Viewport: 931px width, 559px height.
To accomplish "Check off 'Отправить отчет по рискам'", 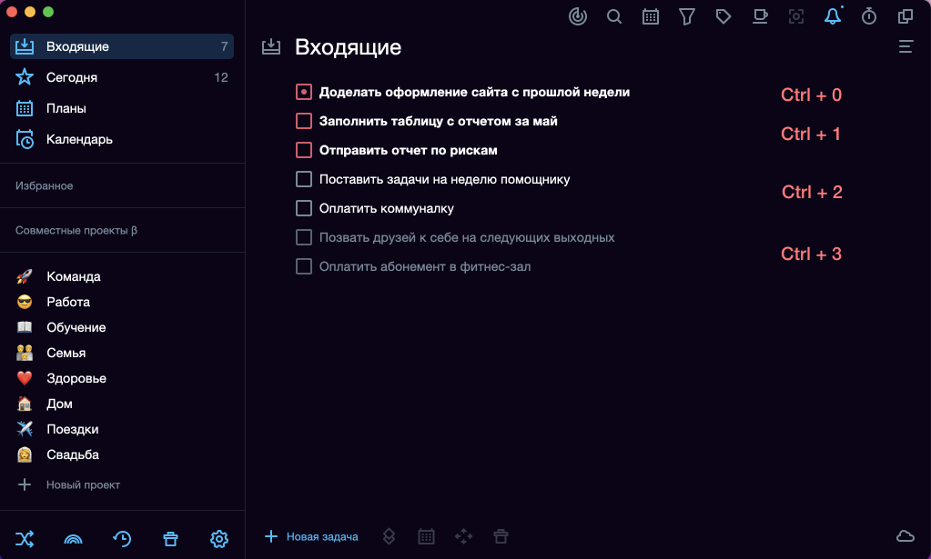I will coord(304,150).
